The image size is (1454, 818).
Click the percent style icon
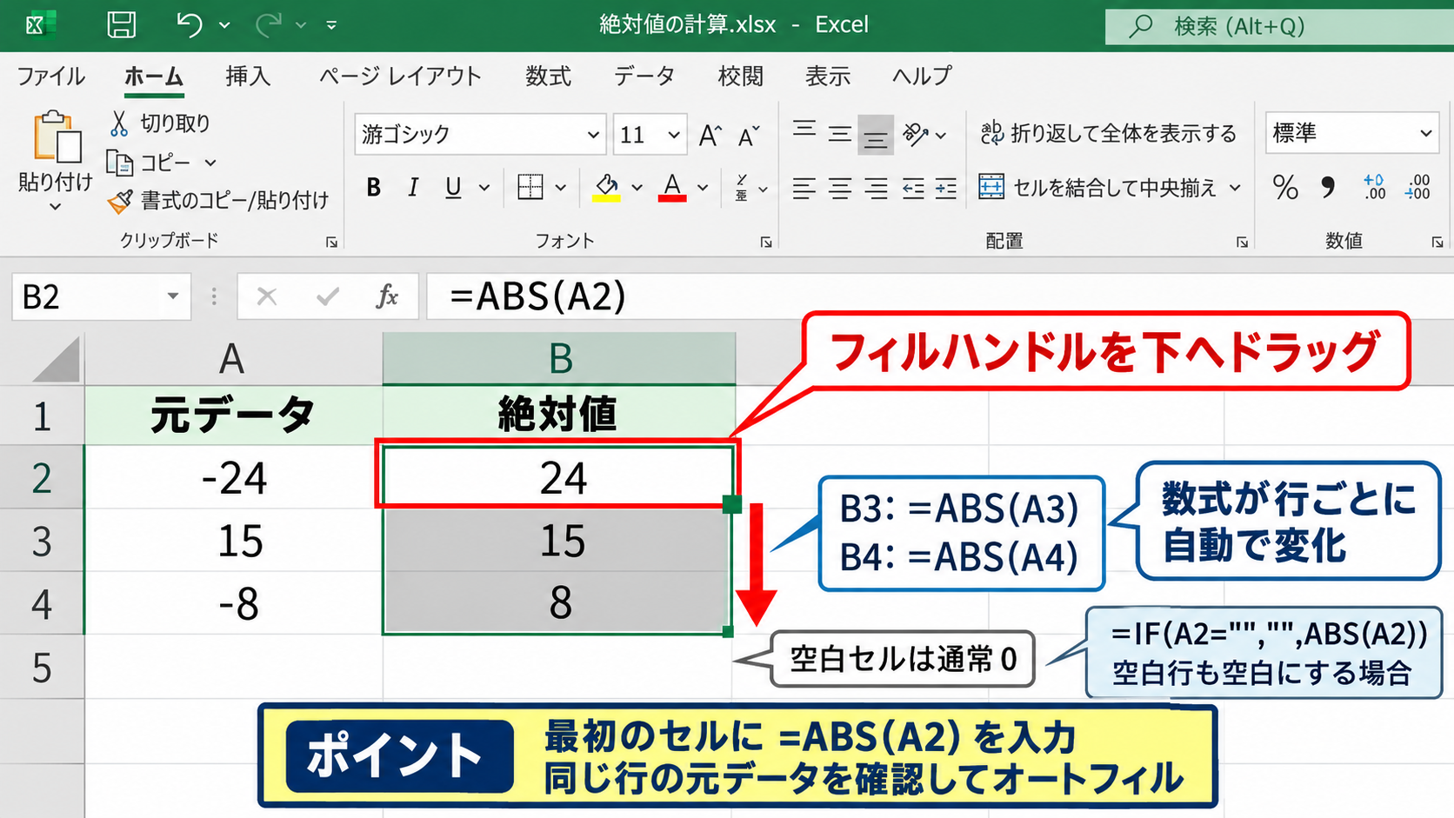(x=1285, y=188)
